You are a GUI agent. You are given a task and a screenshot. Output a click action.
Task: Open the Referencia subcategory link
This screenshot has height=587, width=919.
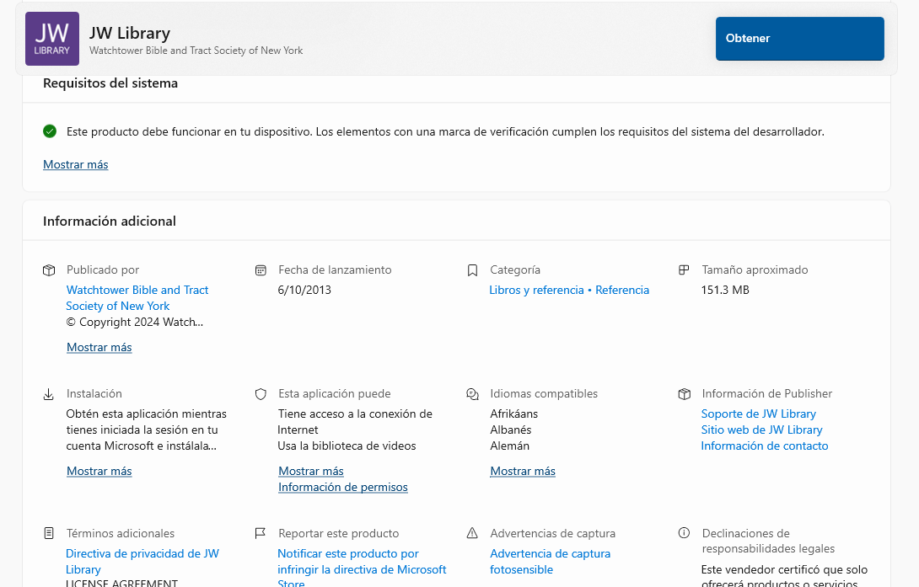pos(622,291)
